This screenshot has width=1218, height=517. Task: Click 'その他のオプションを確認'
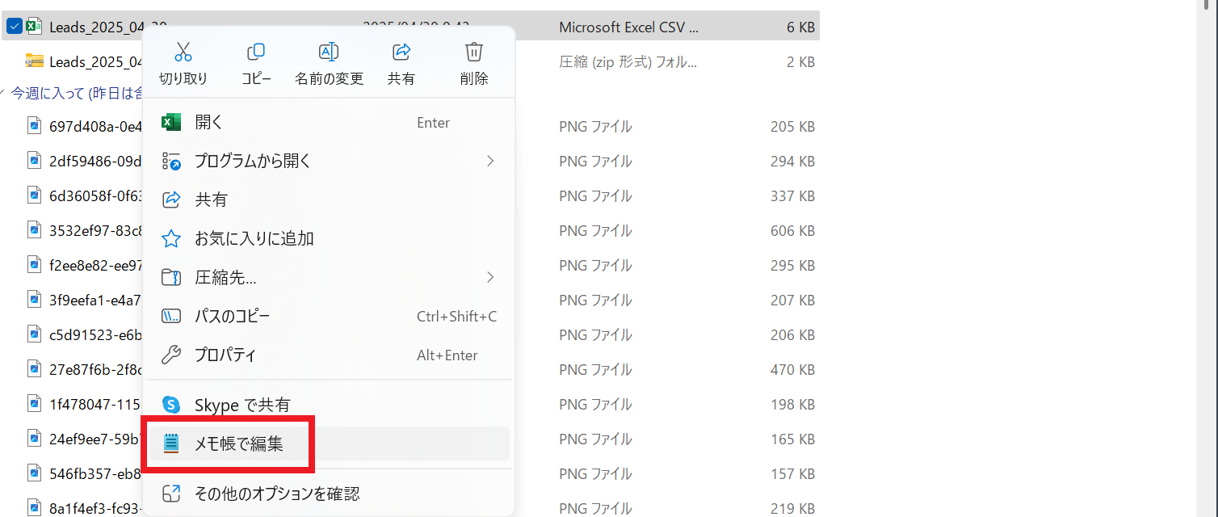tap(276, 494)
